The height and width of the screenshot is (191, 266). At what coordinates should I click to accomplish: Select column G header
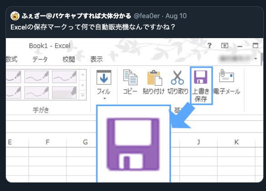[x=85, y=142]
